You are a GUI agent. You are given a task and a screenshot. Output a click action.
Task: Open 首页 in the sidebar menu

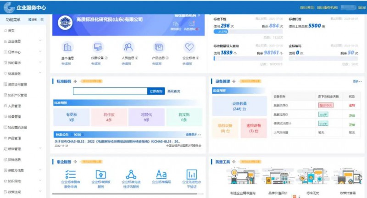click(x=12, y=30)
